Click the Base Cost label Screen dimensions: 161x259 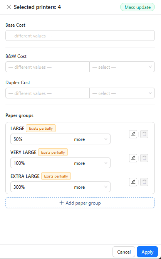coord(15,25)
